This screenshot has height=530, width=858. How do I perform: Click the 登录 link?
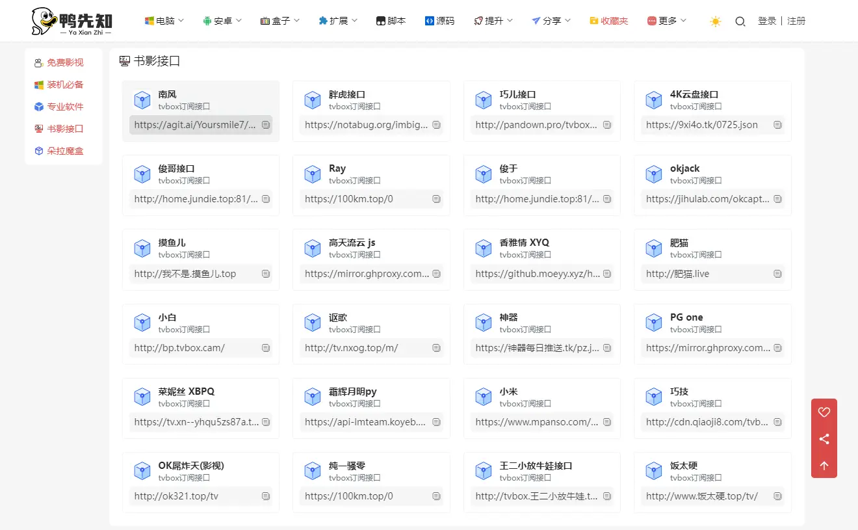coord(767,21)
